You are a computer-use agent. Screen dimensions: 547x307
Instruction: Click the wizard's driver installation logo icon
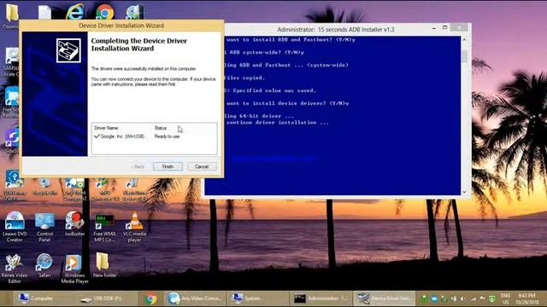coord(68,50)
